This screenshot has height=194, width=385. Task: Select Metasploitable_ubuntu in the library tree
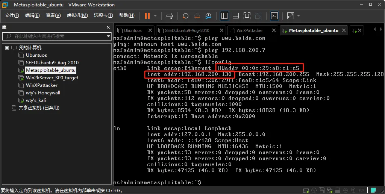pos(51,70)
